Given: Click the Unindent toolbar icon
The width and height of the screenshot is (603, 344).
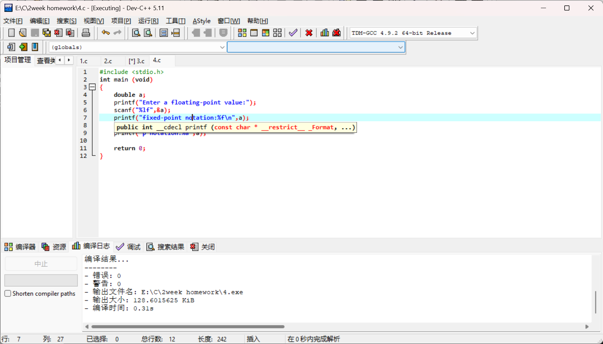Looking at the screenshot, I should [208, 33].
